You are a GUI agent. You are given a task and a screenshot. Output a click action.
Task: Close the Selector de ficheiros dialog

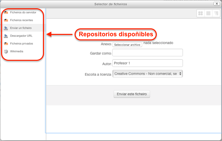click(x=217, y=4)
